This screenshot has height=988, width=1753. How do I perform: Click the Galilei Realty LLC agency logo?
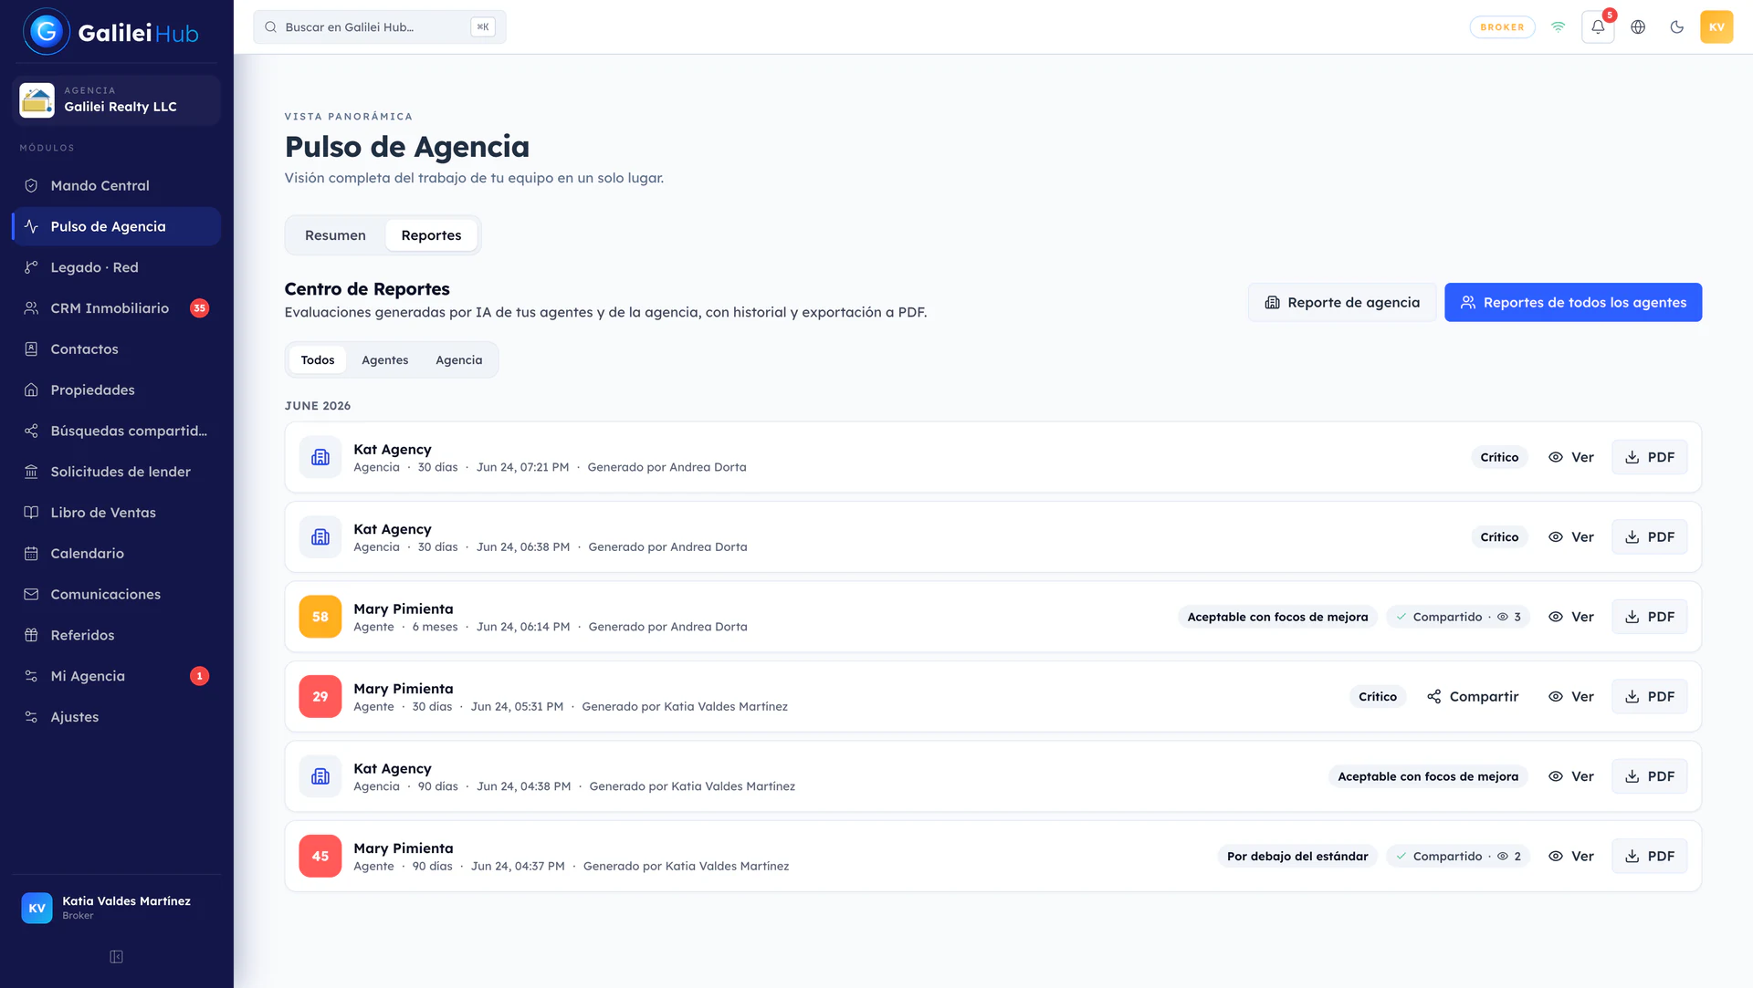[x=37, y=100]
